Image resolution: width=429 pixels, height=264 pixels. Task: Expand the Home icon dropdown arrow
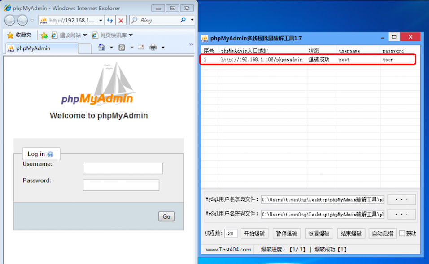(111, 48)
